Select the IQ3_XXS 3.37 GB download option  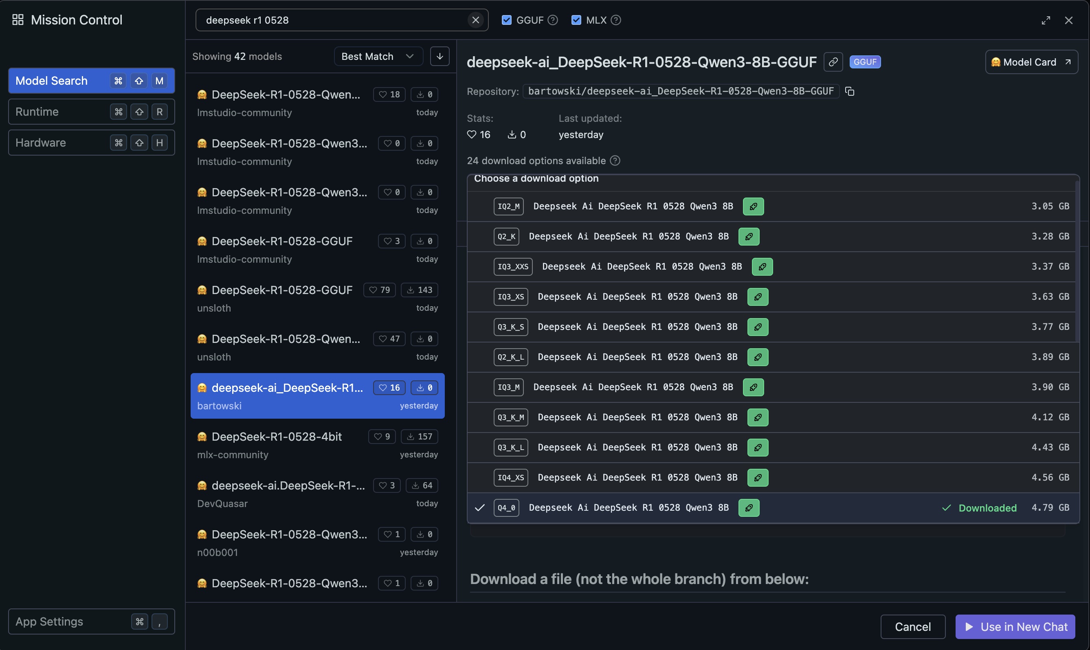(x=773, y=267)
